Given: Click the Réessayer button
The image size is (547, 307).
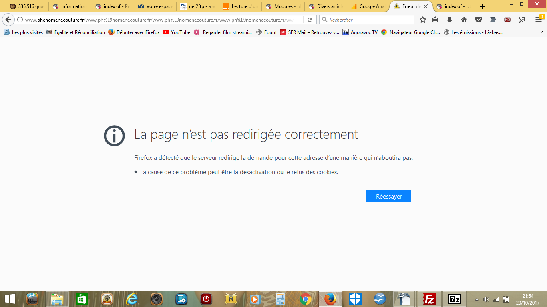Looking at the screenshot, I should 388,196.
